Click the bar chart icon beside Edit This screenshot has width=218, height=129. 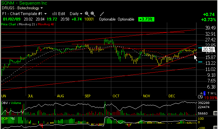[x=55, y=13]
